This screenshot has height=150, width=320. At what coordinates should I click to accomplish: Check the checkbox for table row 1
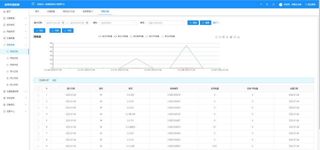[x=38, y=95]
